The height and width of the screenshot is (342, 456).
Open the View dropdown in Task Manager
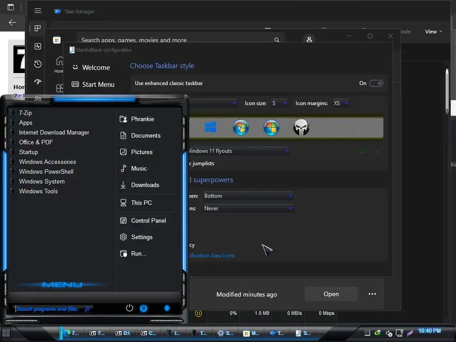(434, 32)
